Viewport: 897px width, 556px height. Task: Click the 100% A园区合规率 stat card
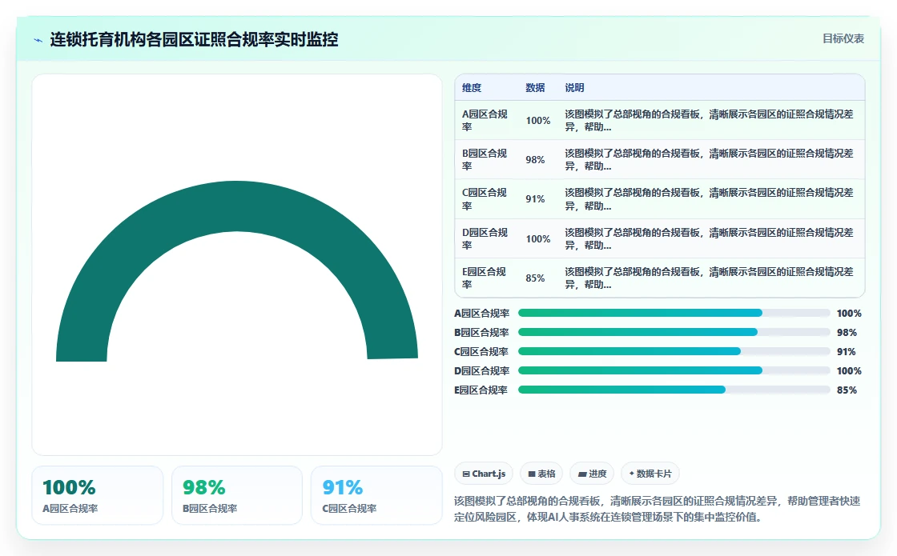[x=97, y=495]
